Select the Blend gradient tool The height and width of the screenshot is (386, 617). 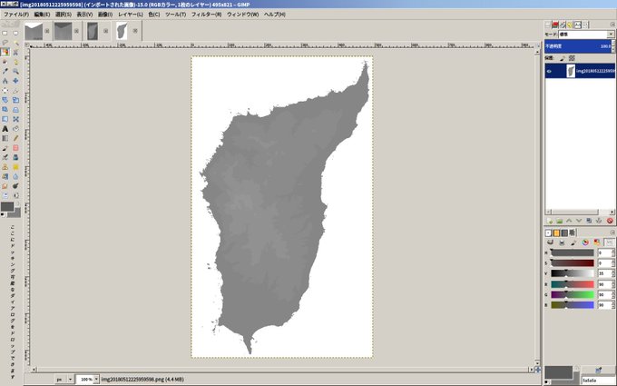click(x=5, y=138)
